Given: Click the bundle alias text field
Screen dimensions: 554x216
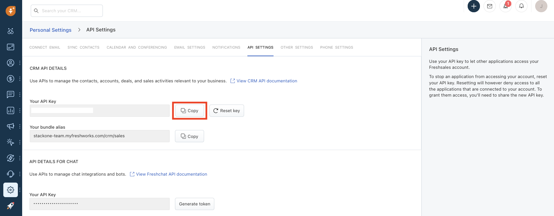Looking at the screenshot, I should [x=100, y=136].
